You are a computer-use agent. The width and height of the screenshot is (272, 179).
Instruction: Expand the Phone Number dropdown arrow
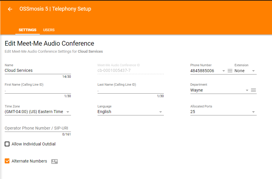(224, 71)
